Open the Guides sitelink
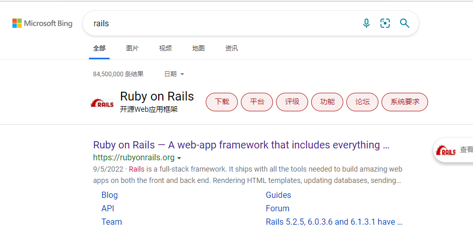Image resolution: width=473 pixels, height=235 pixels. point(279,195)
